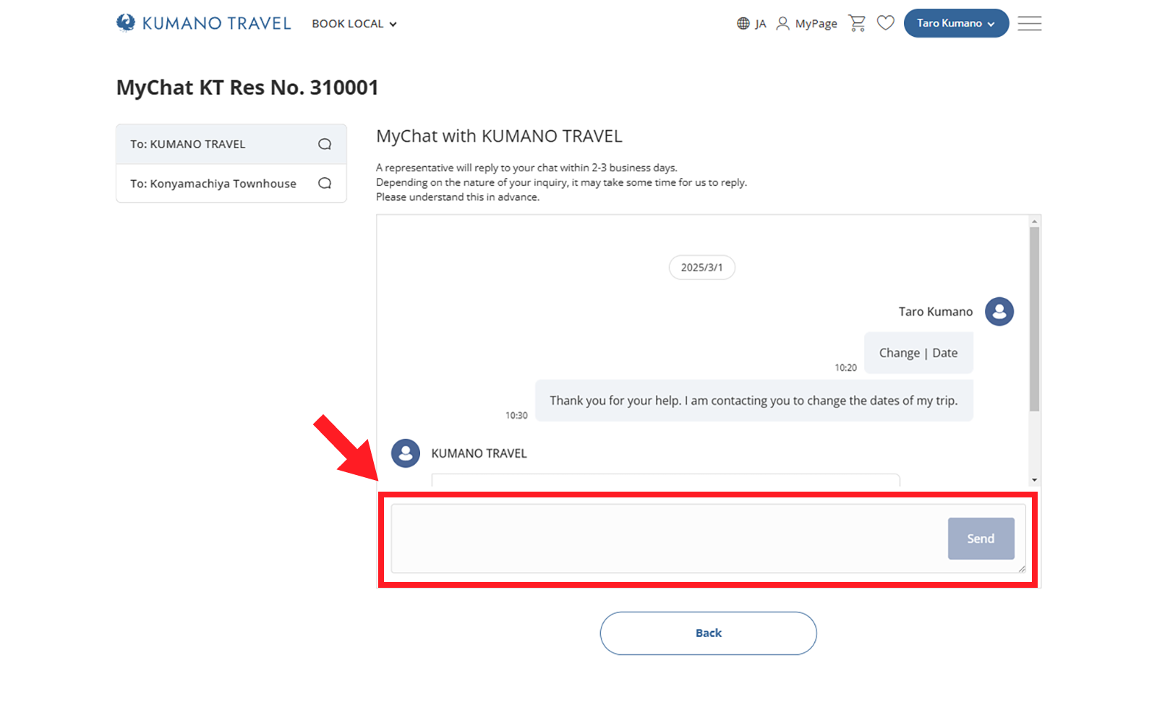Viewport: 1157px width, 723px height.
Task: Click Taro Kumano's chat avatar
Action: point(999,312)
